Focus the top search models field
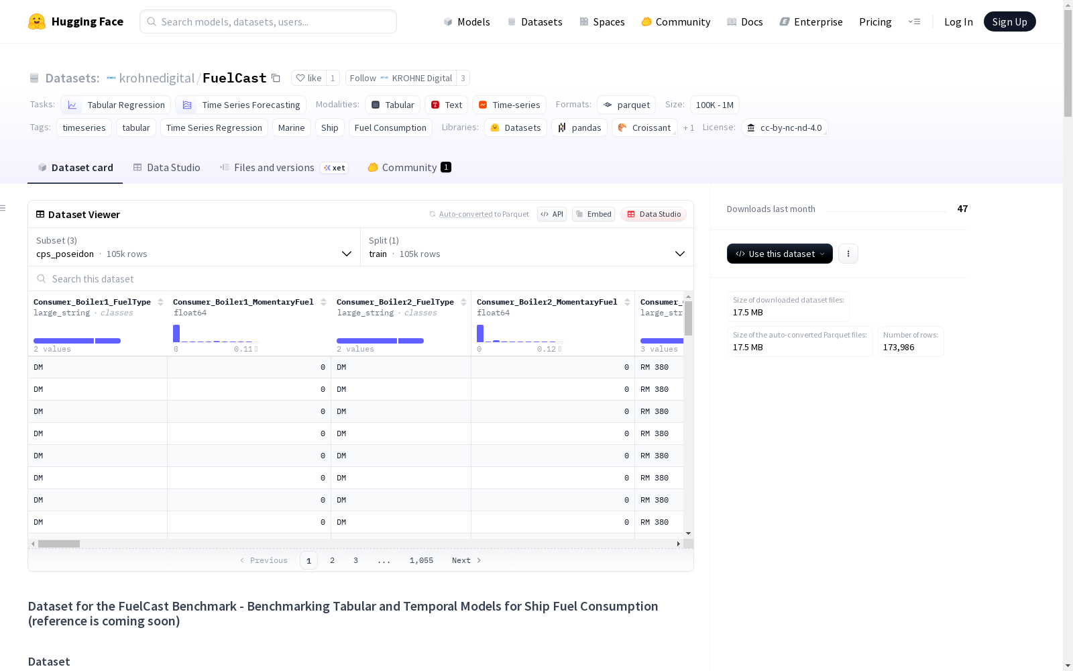 (x=268, y=21)
